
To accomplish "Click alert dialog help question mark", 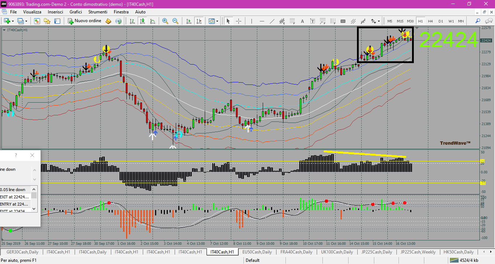I will (16, 155).
